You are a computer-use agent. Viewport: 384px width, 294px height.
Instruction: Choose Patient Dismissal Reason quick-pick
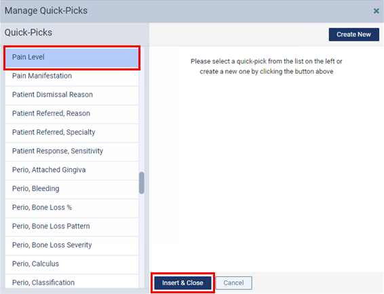click(72, 95)
